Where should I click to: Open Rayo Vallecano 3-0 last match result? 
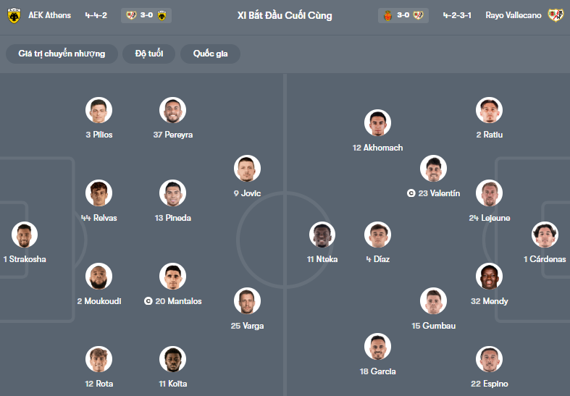click(x=403, y=14)
